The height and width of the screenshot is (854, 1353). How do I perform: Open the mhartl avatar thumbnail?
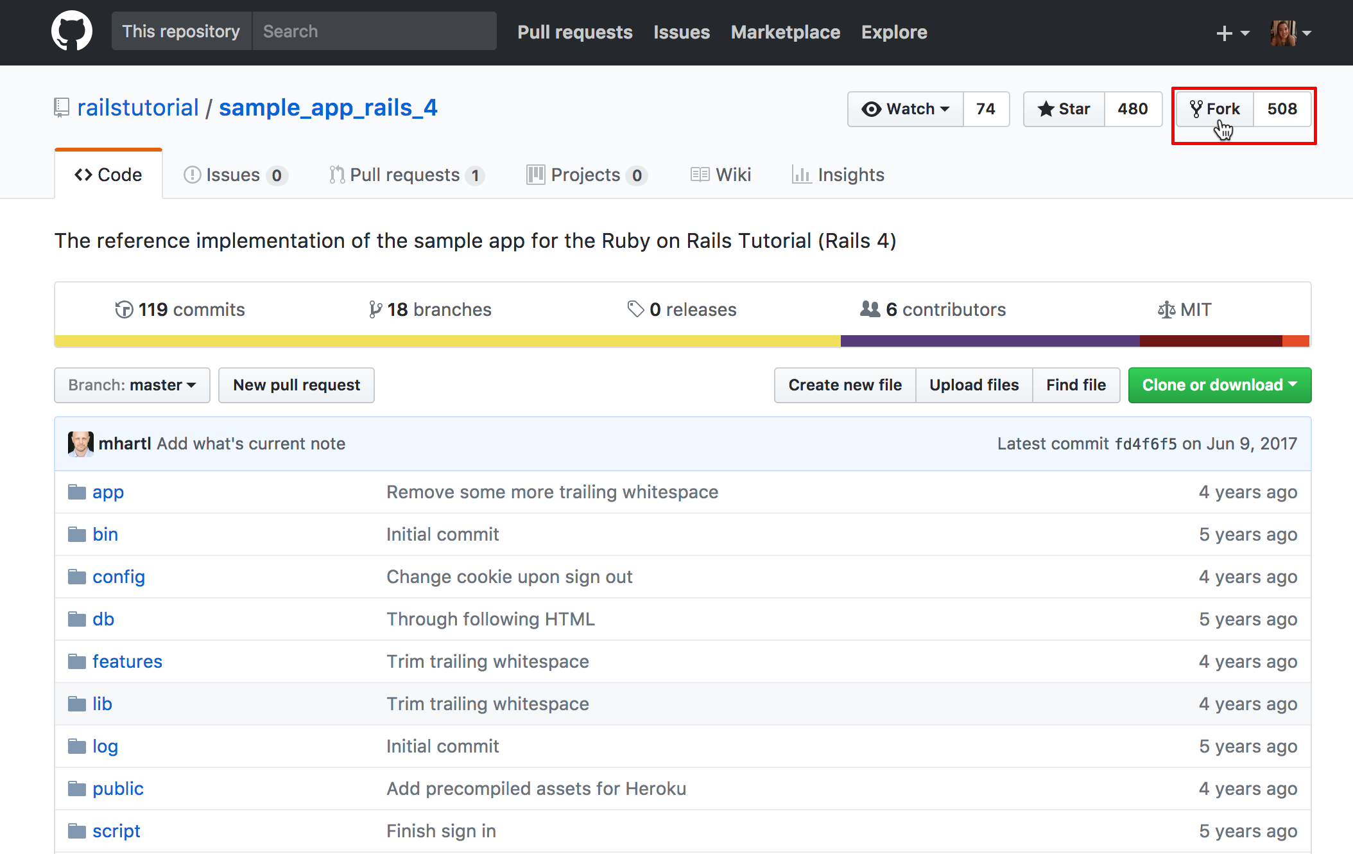point(81,444)
